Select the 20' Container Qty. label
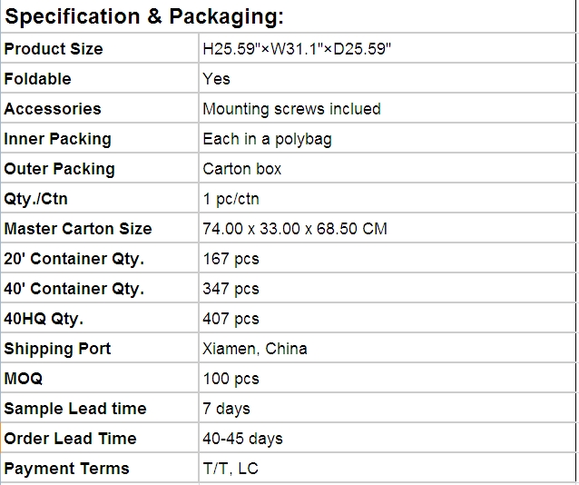Viewport: 579px width, 485px height. (74, 259)
